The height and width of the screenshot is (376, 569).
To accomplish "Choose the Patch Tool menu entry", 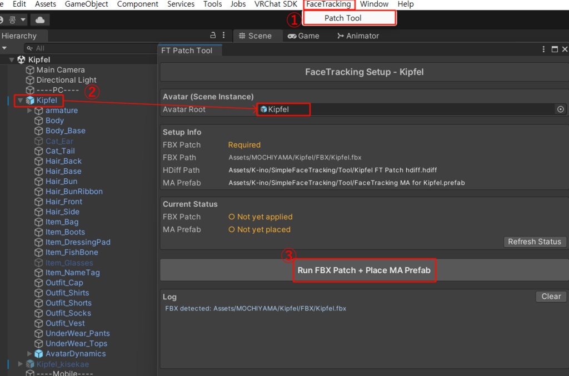I will [x=343, y=18].
